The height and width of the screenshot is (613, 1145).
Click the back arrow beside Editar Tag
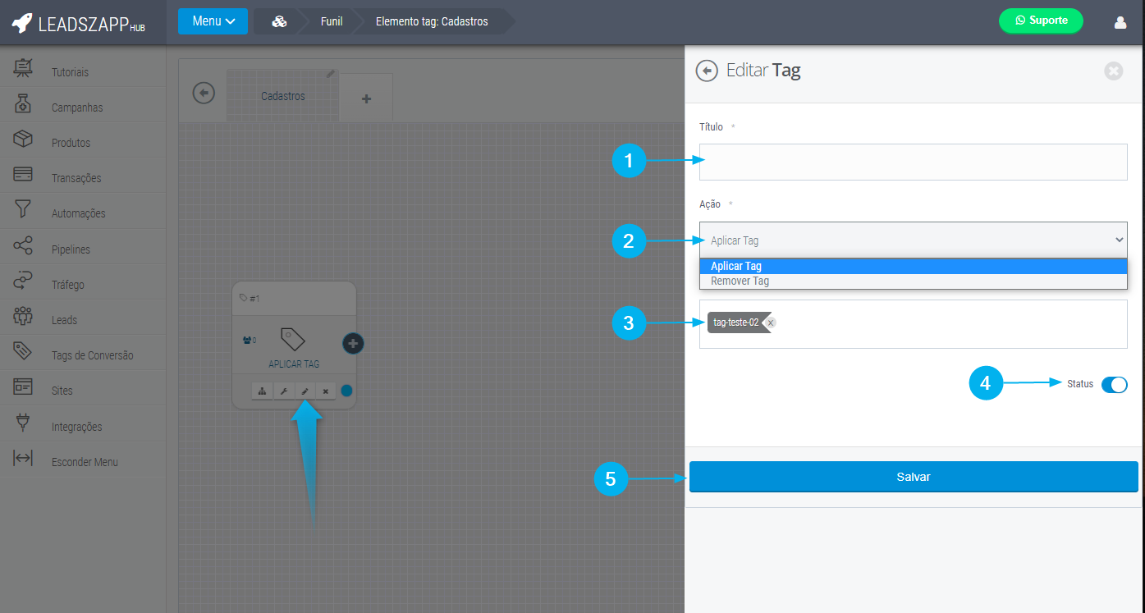pyautogui.click(x=706, y=71)
